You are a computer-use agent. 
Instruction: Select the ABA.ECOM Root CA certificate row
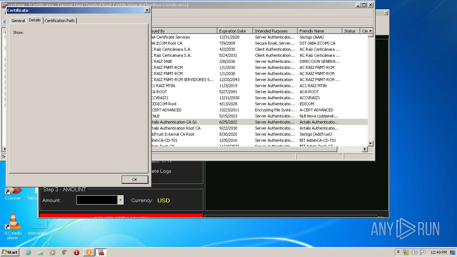pos(259,43)
